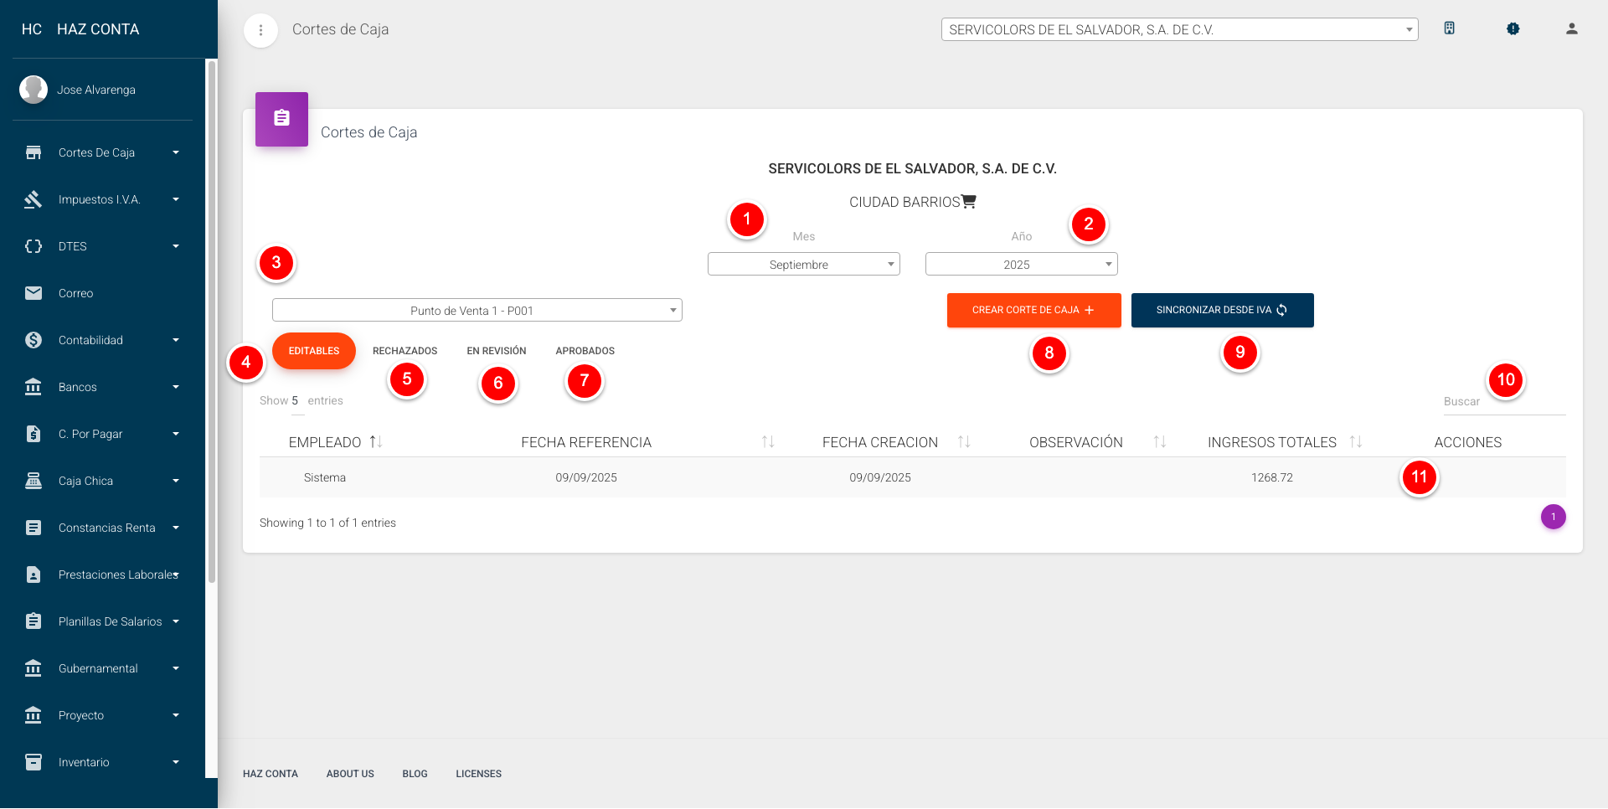1608x809 pixels.
Task: Click the purple clipboard icon
Action: pyautogui.click(x=281, y=119)
